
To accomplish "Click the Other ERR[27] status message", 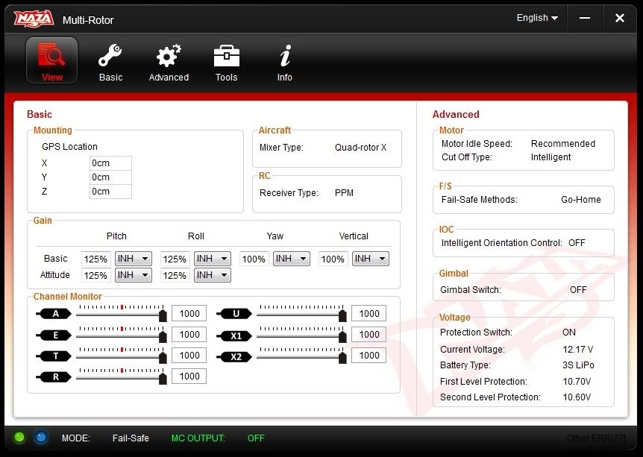I will click(596, 438).
